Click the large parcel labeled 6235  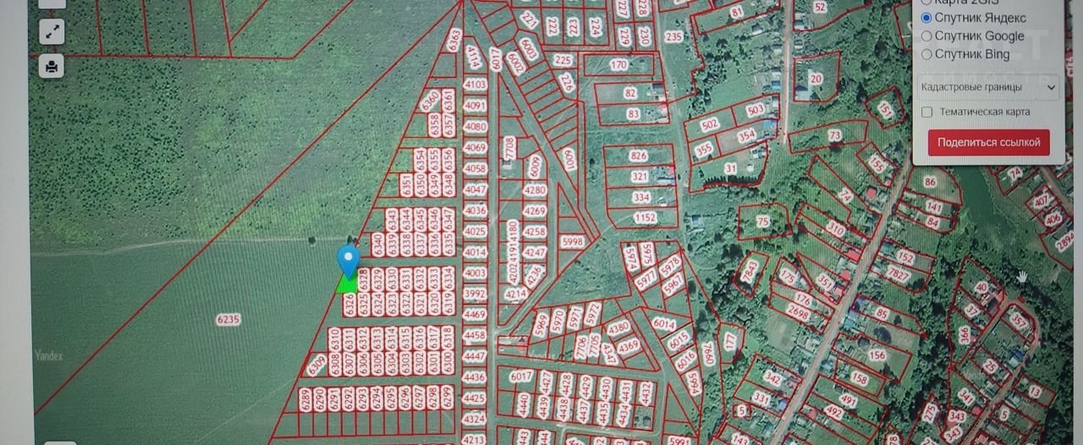point(228,319)
